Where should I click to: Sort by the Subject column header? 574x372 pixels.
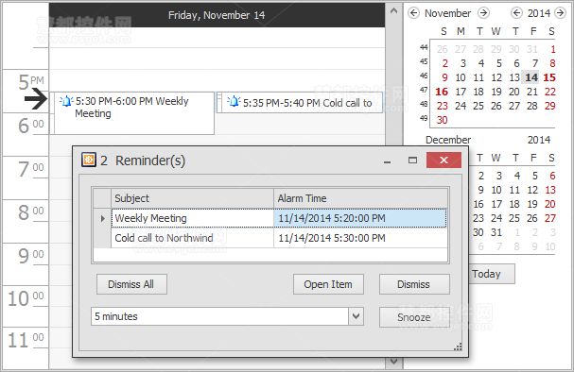192,198
